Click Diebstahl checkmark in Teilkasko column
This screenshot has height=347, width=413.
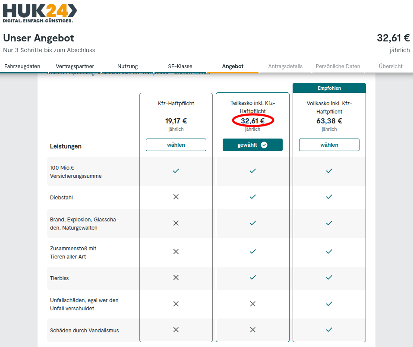coord(253,197)
